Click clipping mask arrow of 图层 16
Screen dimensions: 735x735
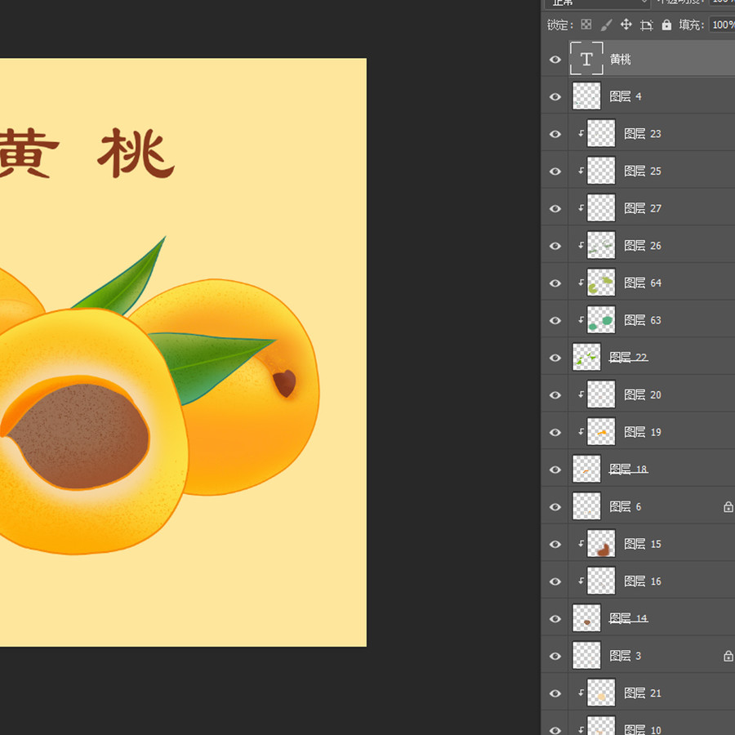point(581,581)
